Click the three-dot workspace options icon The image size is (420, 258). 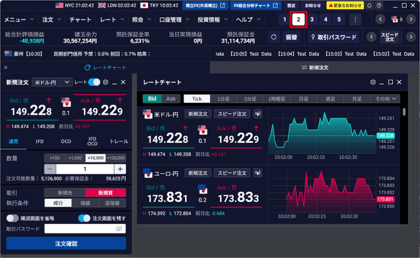point(354,20)
